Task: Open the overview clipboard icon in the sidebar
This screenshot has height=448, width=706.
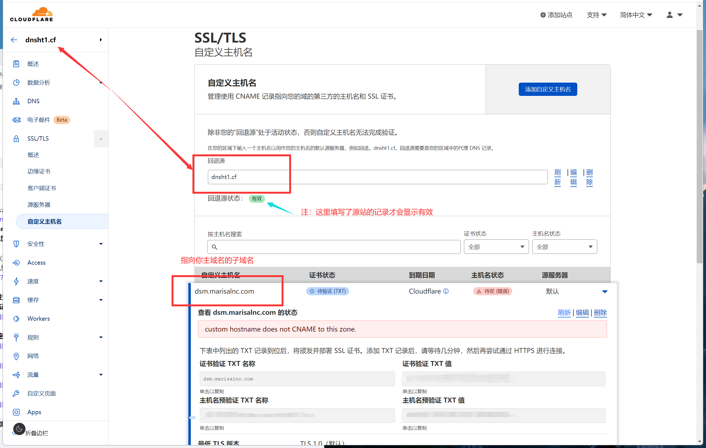Action: pyautogui.click(x=16, y=64)
